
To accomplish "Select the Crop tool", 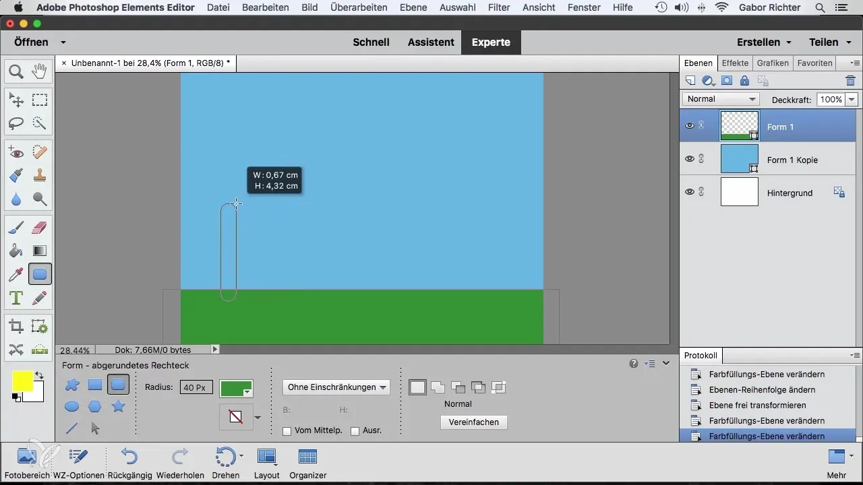I will [16, 327].
